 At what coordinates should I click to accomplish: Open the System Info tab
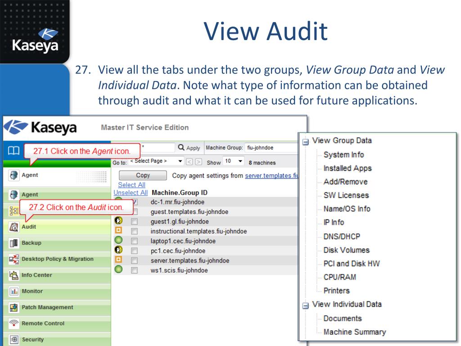[x=343, y=155]
